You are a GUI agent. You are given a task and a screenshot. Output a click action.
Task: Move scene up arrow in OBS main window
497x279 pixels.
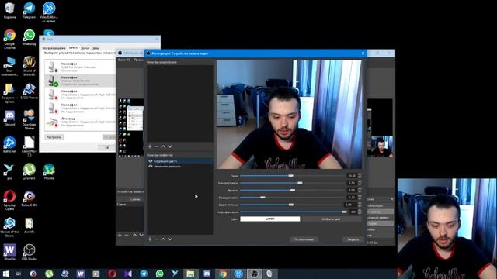click(x=134, y=235)
